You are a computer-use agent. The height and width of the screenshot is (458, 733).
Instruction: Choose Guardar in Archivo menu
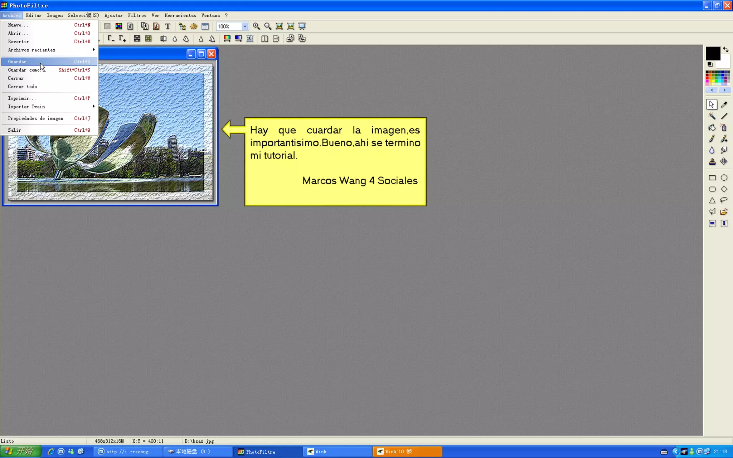pos(49,62)
